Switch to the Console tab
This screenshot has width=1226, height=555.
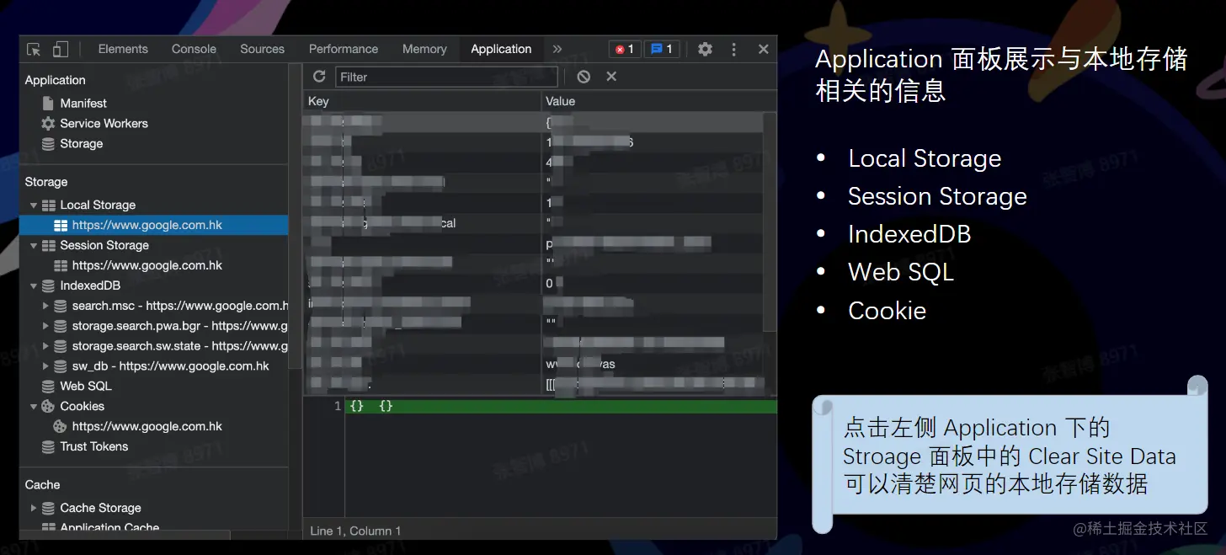click(194, 49)
